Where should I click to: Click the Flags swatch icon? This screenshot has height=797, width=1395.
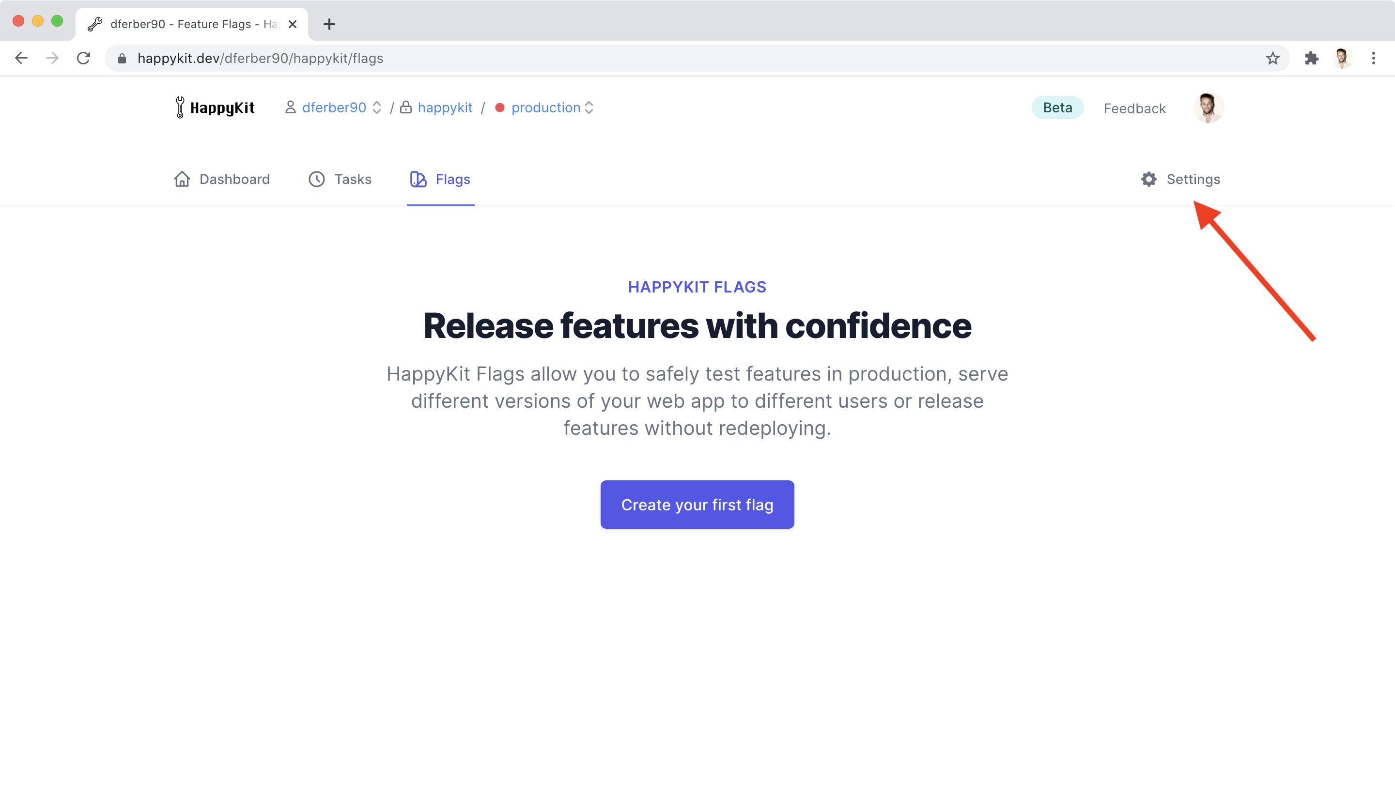click(418, 179)
